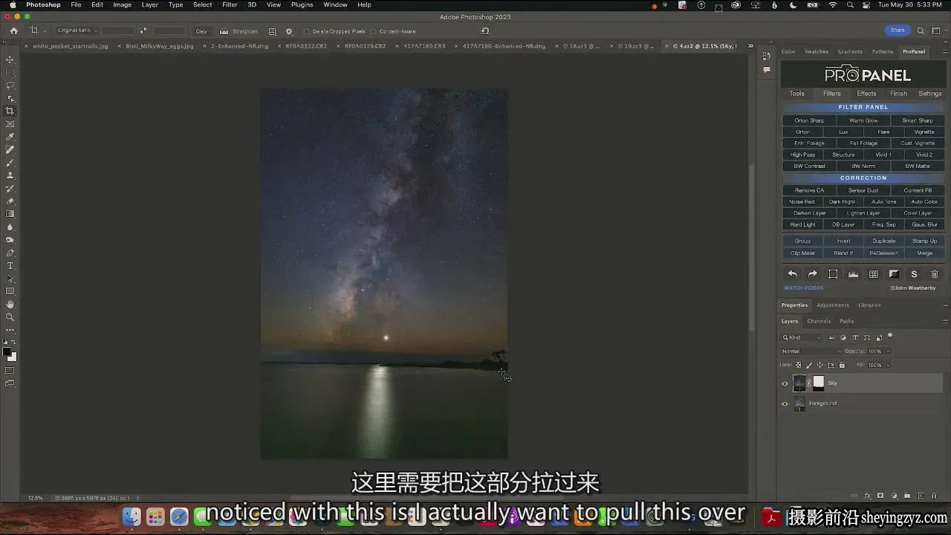
Task: Select the Hand tool
Action: [10, 305]
